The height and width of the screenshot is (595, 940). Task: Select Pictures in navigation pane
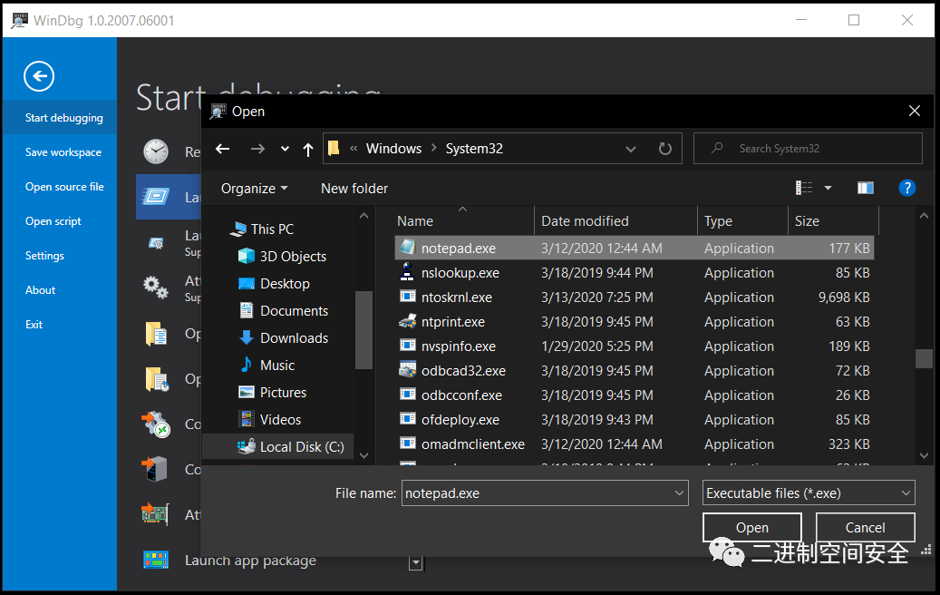click(x=273, y=392)
